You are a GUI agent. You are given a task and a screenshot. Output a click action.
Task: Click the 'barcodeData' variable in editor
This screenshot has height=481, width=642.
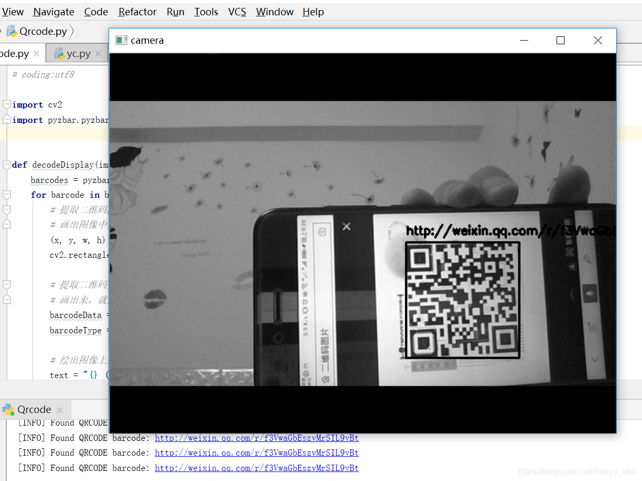[75, 315]
